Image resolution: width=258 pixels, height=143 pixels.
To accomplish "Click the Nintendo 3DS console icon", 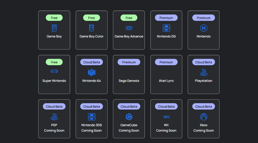I will point(91,117).
